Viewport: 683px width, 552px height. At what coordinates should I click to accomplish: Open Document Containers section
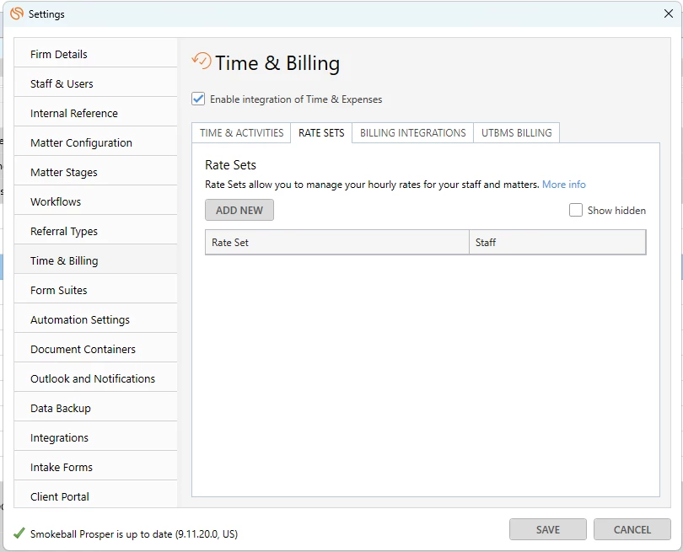pos(95,349)
